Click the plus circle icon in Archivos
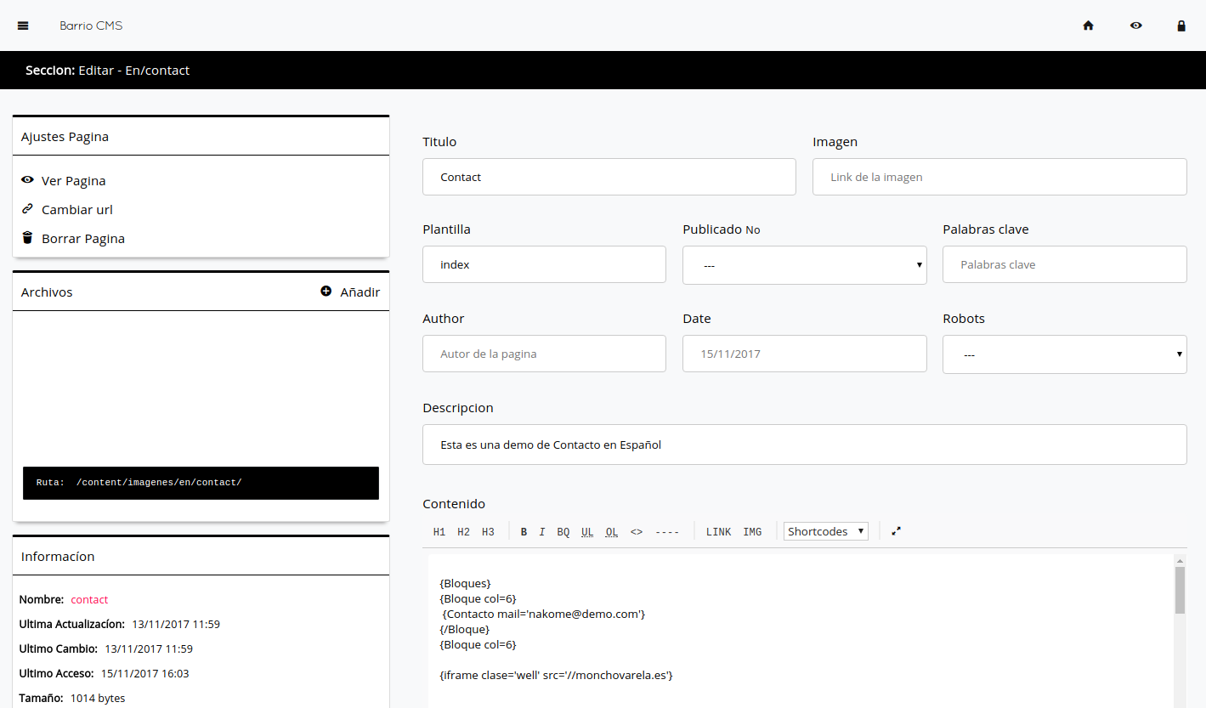 click(326, 292)
